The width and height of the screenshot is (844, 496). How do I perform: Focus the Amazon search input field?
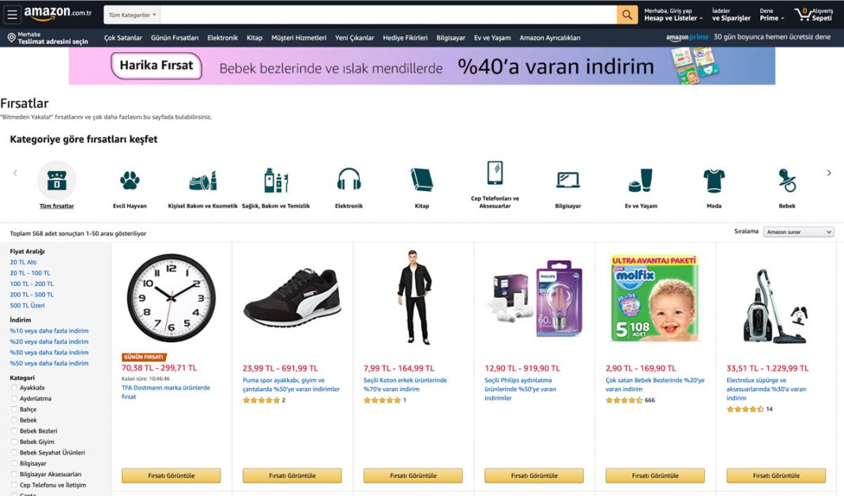[388, 15]
